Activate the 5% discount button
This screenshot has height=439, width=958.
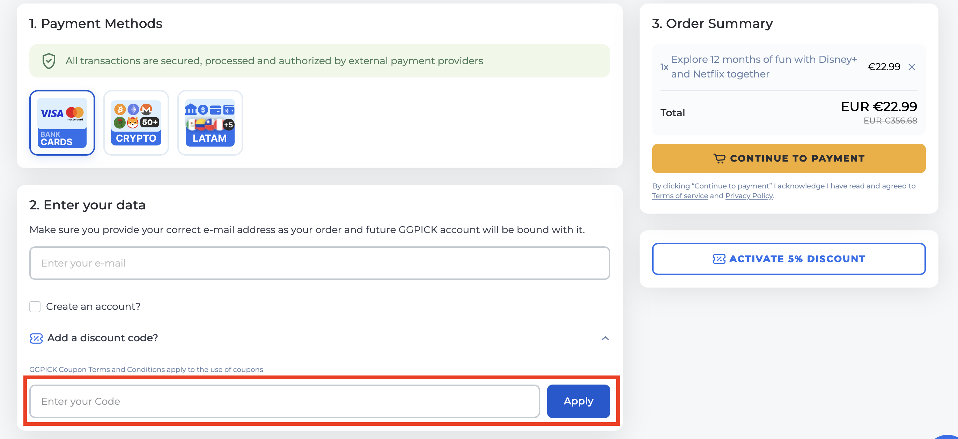coord(788,259)
